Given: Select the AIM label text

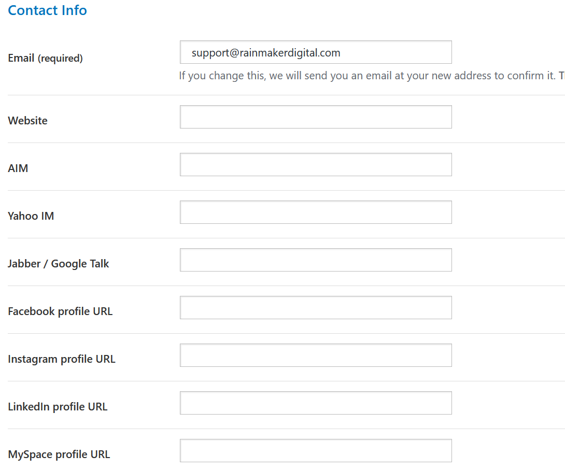Looking at the screenshot, I should point(18,168).
